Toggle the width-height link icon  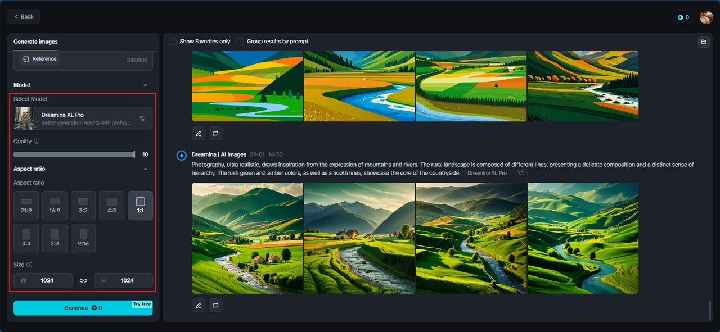click(x=83, y=280)
